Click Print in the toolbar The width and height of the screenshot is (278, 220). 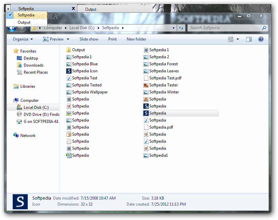[112, 39]
